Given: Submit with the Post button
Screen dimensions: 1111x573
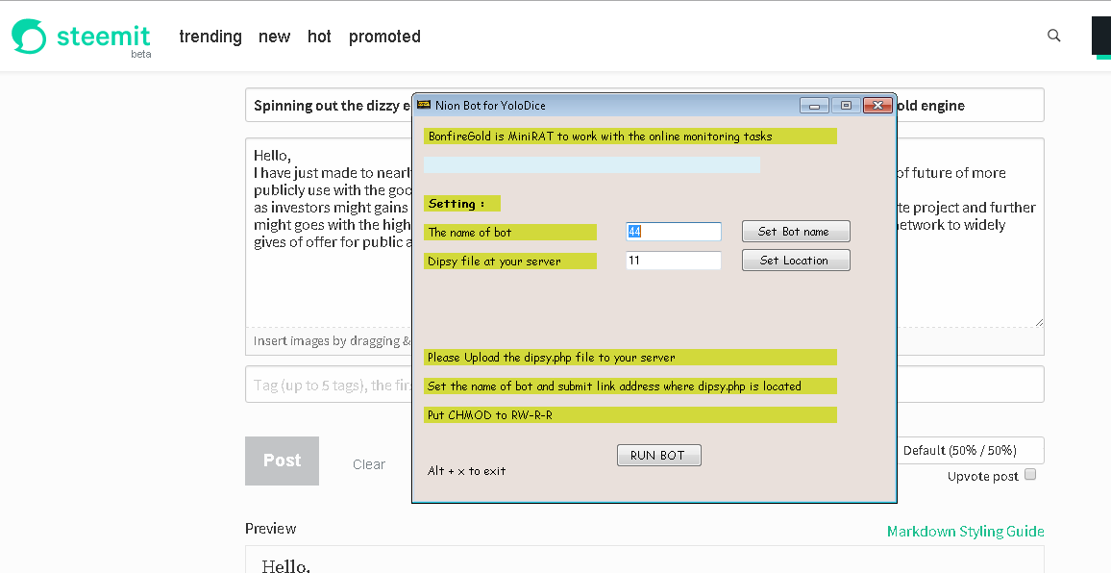Looking at the screenshot, I should tap(282, 461).
